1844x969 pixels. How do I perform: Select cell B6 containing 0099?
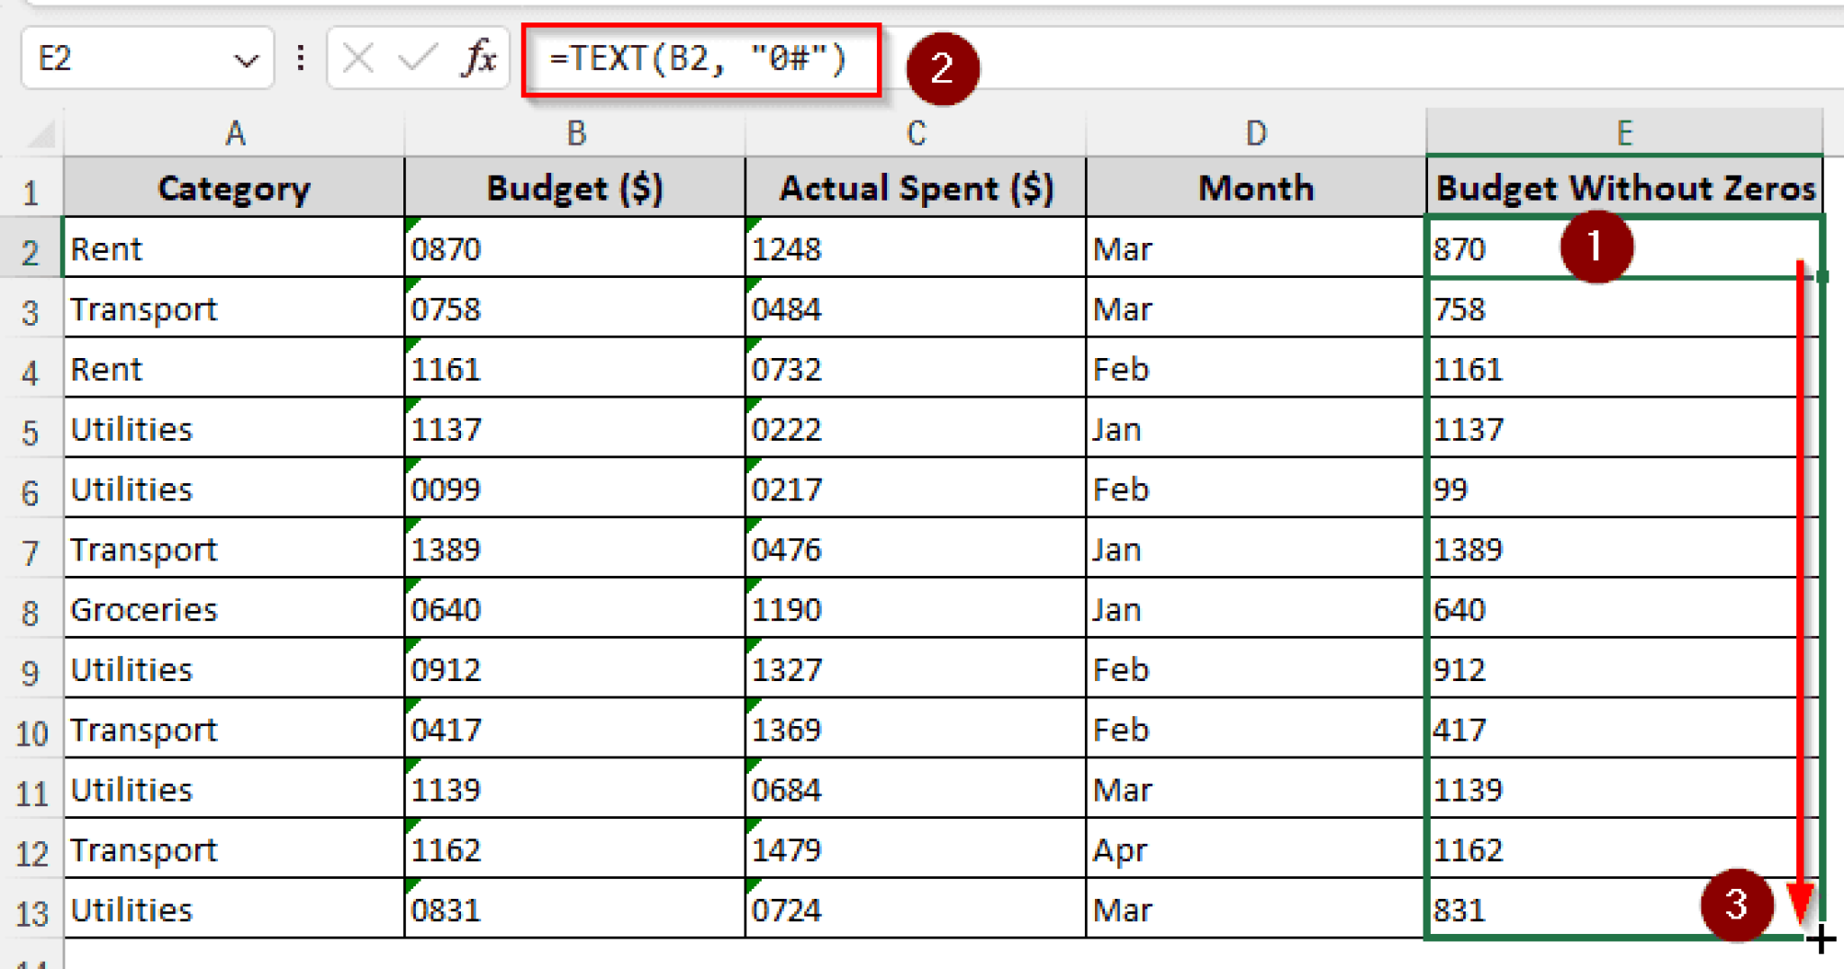(574, 489)
